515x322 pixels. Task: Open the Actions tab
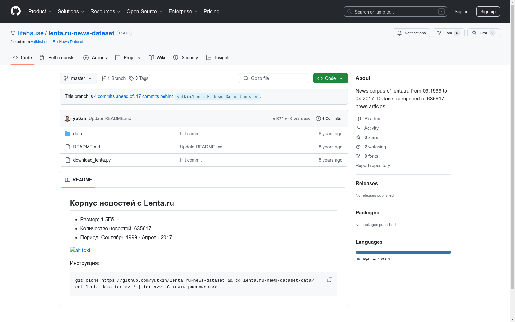(x=95, y=58)
